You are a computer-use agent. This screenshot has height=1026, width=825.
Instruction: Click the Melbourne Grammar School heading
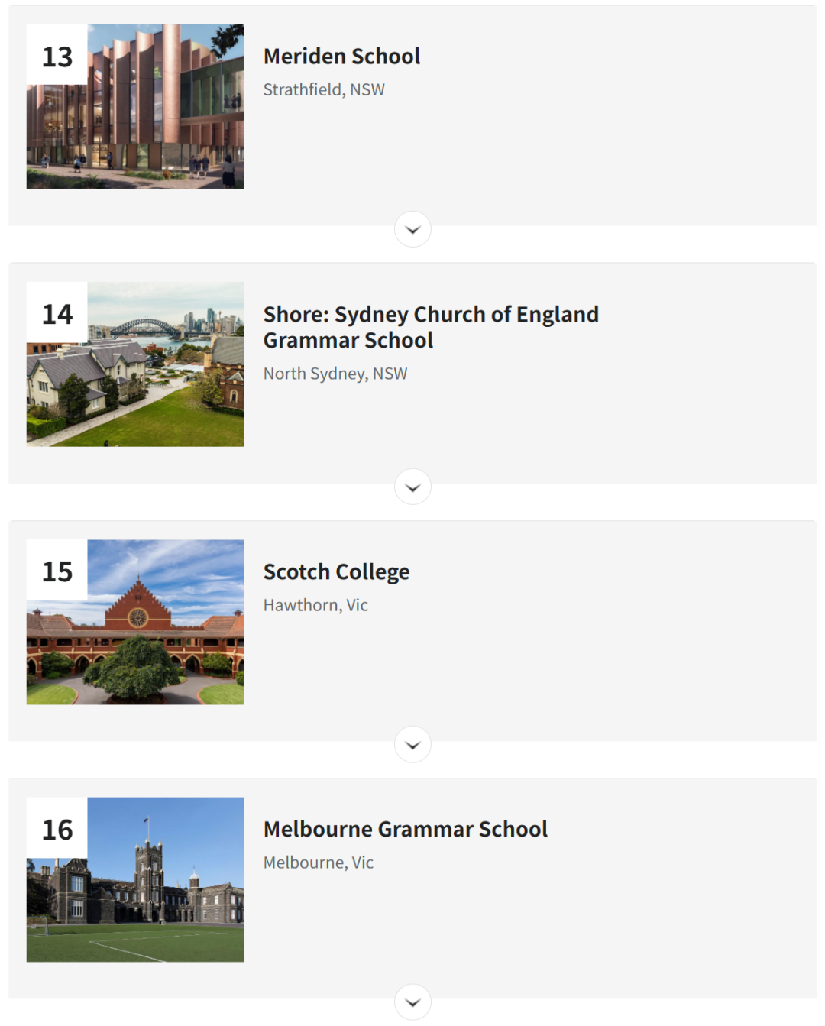tap(406, 829)
